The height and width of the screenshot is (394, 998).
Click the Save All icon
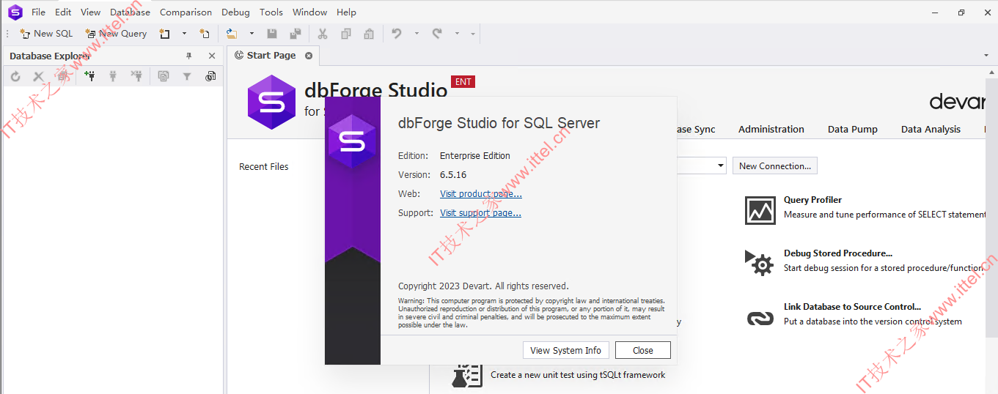click(295, 34)
